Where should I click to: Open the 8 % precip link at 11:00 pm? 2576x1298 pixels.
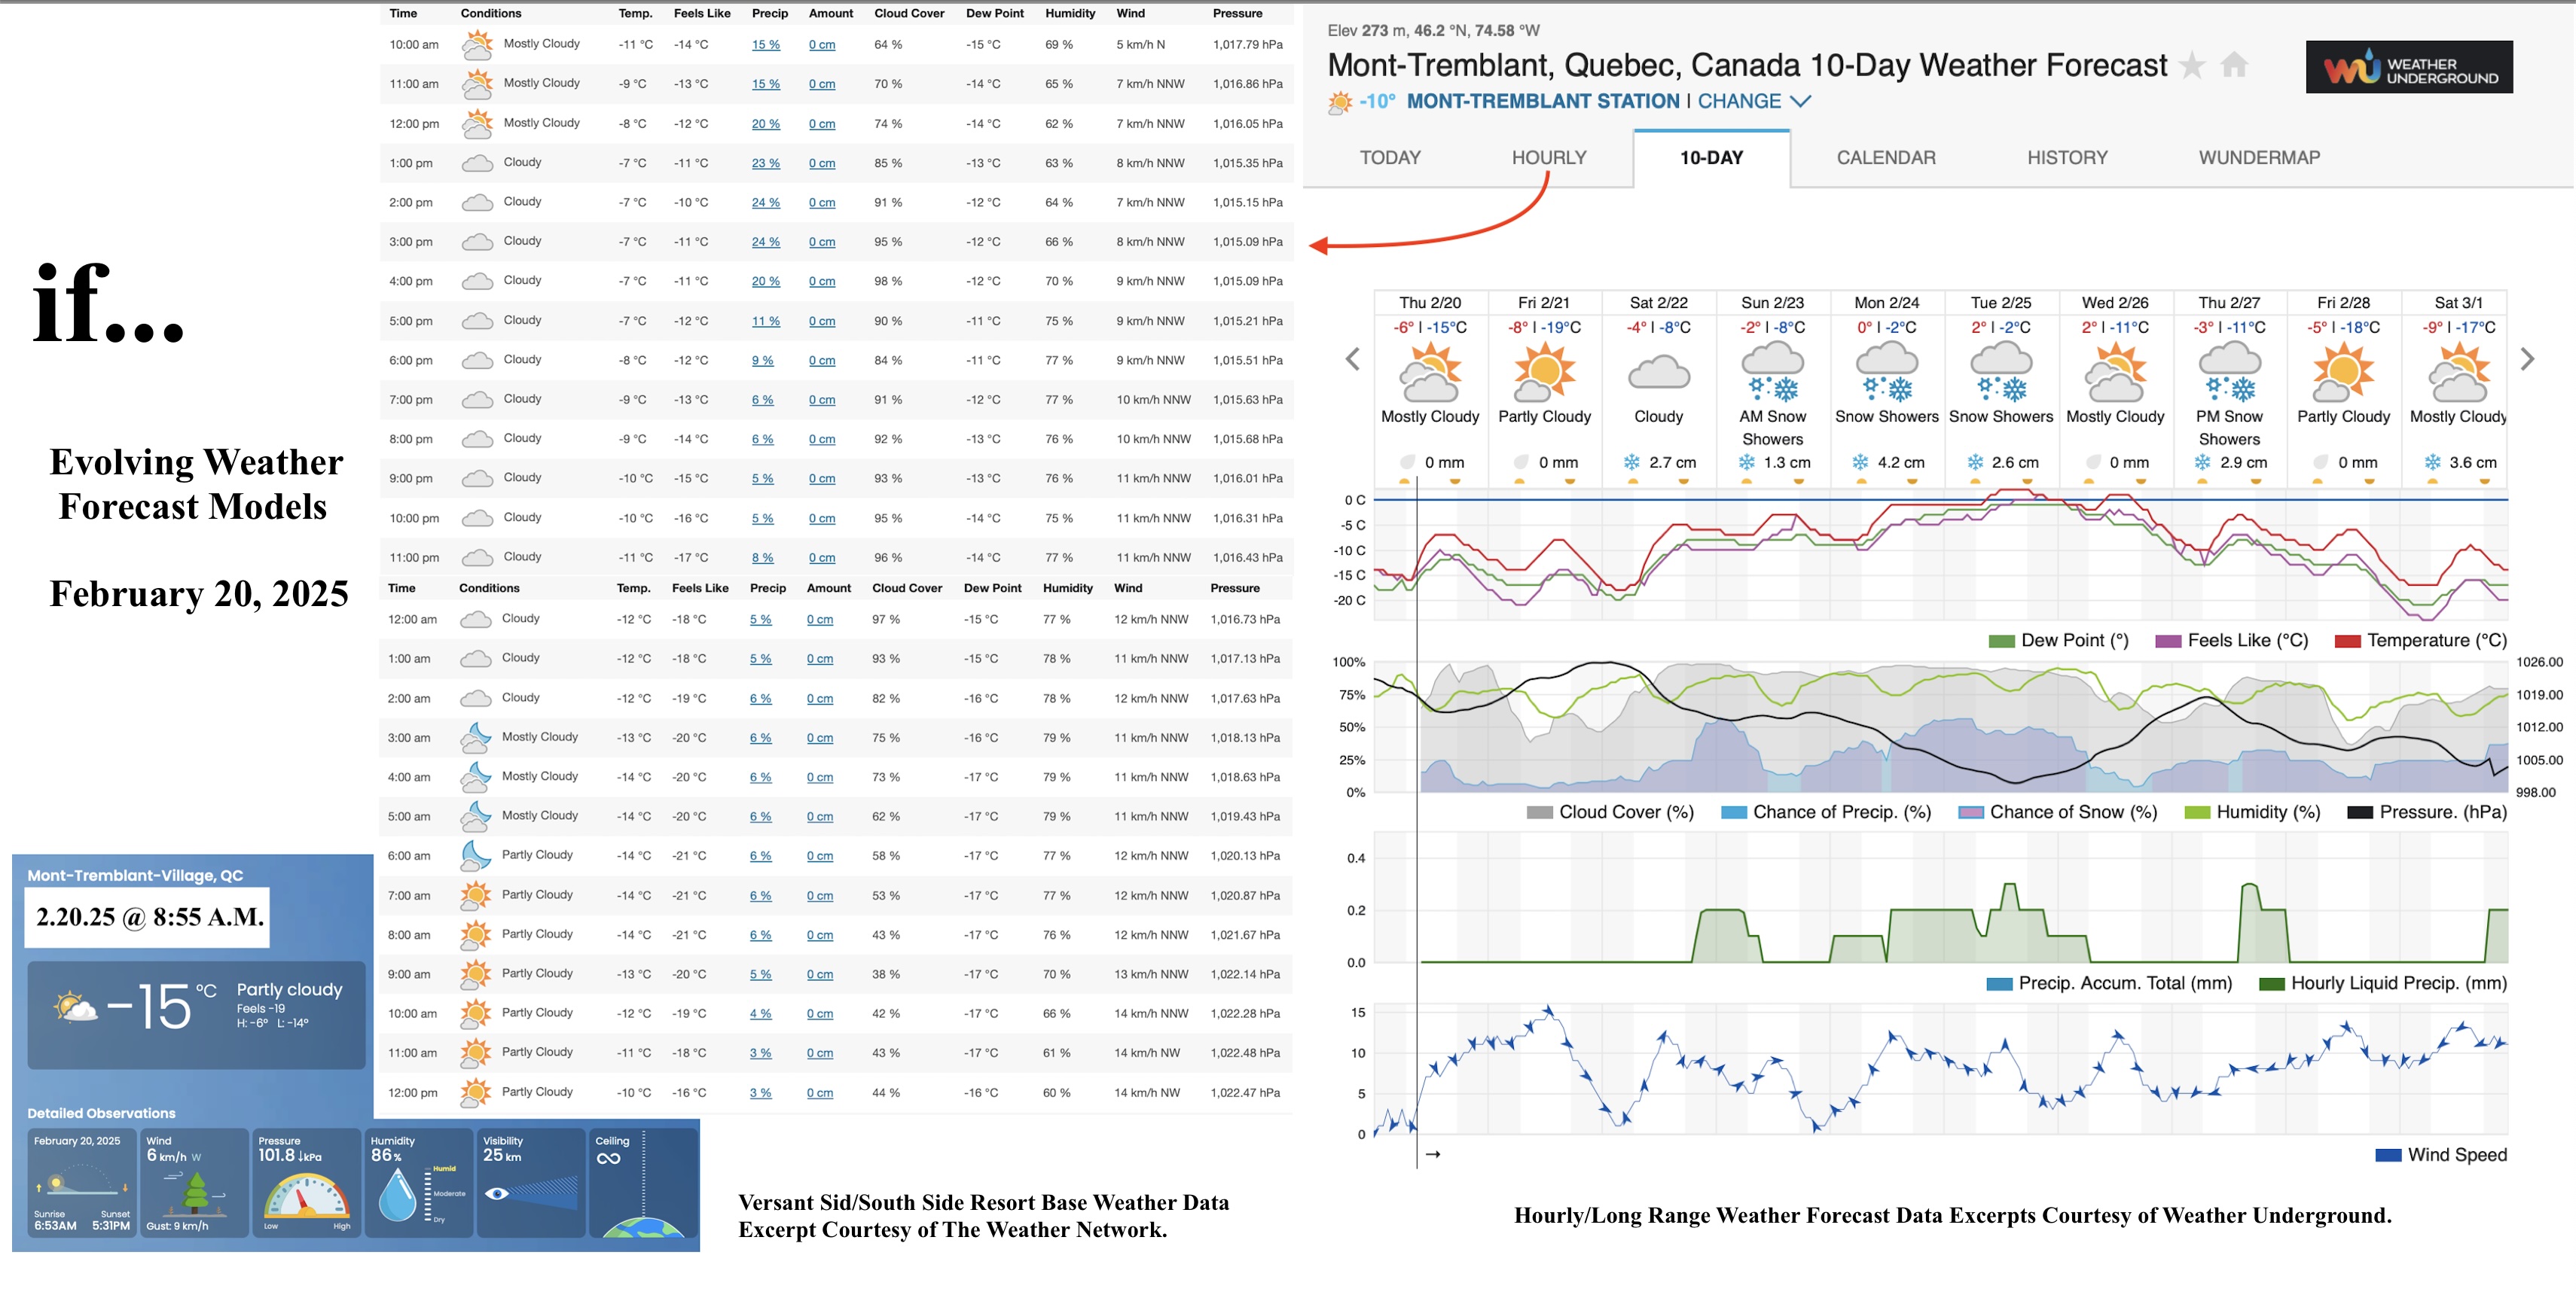point(762,558)
